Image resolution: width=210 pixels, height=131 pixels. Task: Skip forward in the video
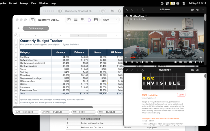pyautogui.click(x=137, y=62)
